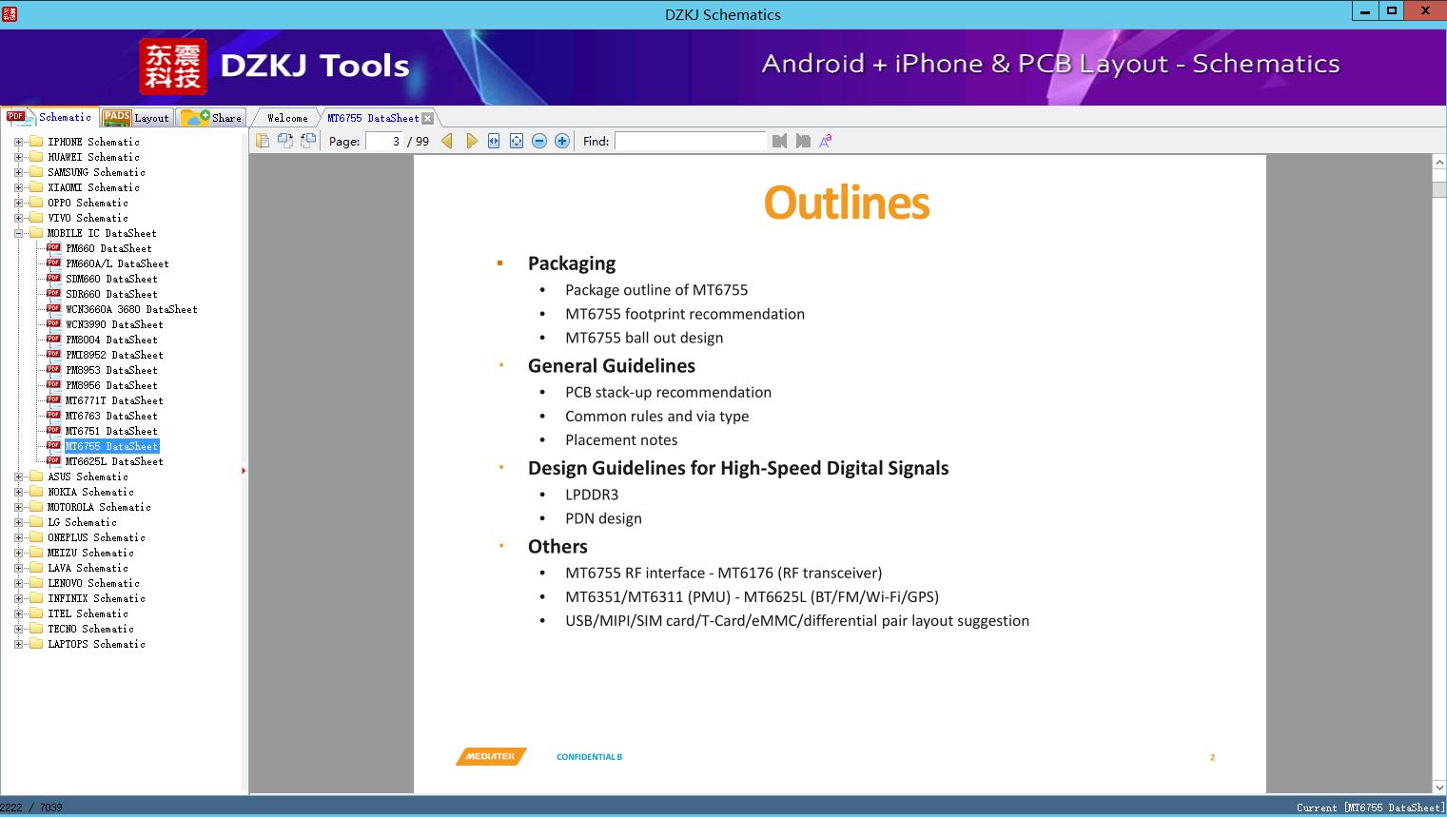Expand the XIAOMI Schematic tree node
The image size is (1447, 817).
18,187
